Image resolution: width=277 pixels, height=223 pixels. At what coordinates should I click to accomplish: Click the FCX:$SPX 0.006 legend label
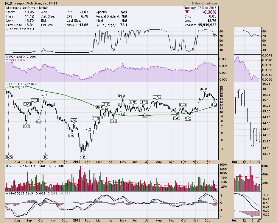pyautogui.click(x=22, y=56)
